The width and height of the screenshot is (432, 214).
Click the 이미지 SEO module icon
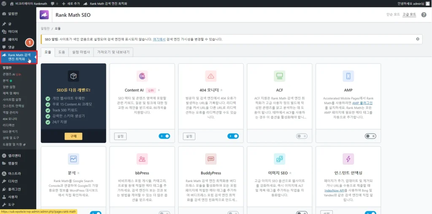pyautogui.click(x=280, y=159)
